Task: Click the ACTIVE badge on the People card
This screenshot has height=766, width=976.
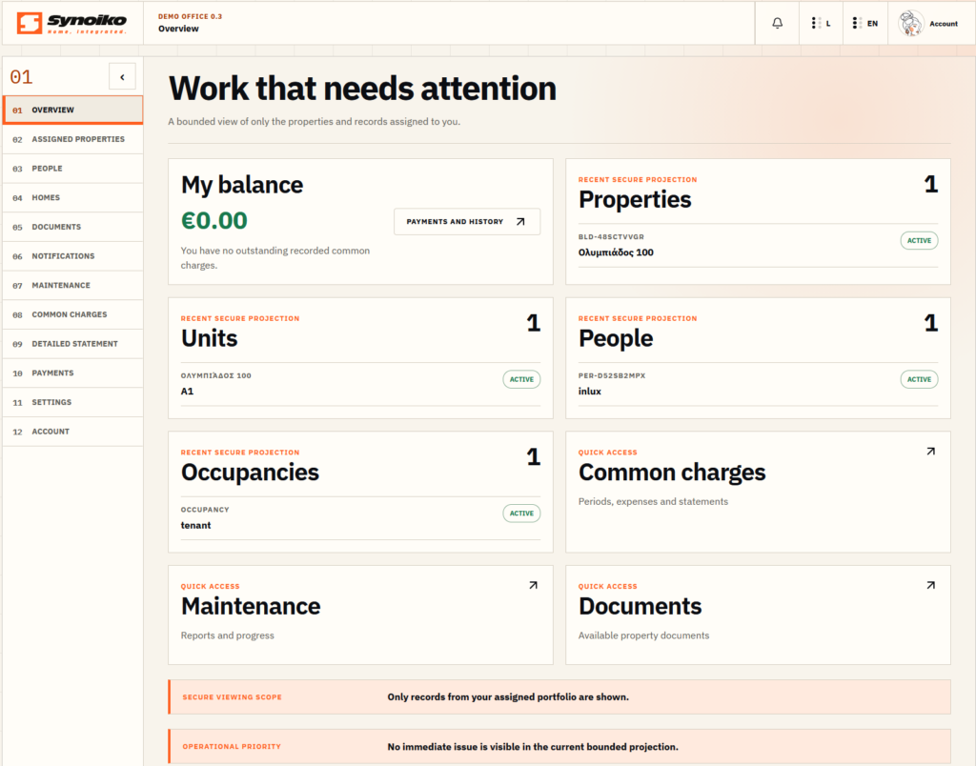Action: pos(919,379)
